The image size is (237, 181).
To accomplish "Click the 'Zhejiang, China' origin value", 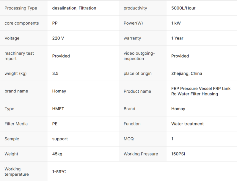I will point(186,73).
